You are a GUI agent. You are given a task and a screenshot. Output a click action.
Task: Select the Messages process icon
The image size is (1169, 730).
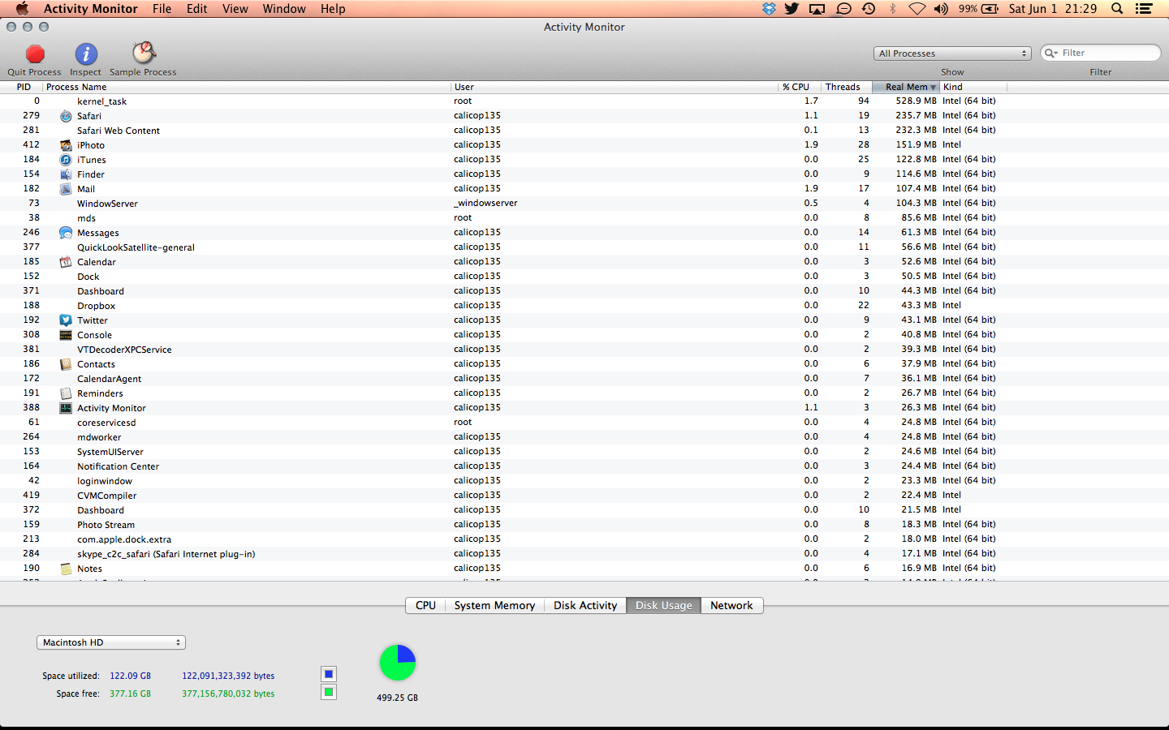tap(66, 233)
